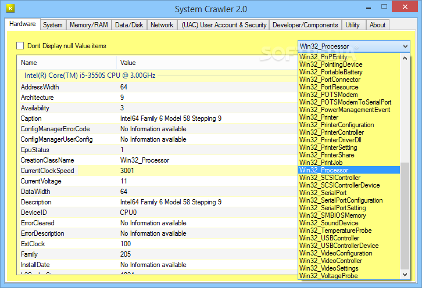Choose Win32_PortableBattery from the list

349,72
